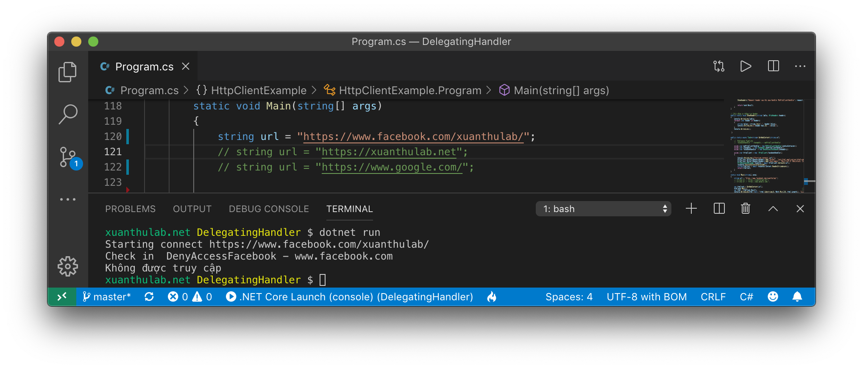Open the Search view in activity bar

(x=68, y=115)
